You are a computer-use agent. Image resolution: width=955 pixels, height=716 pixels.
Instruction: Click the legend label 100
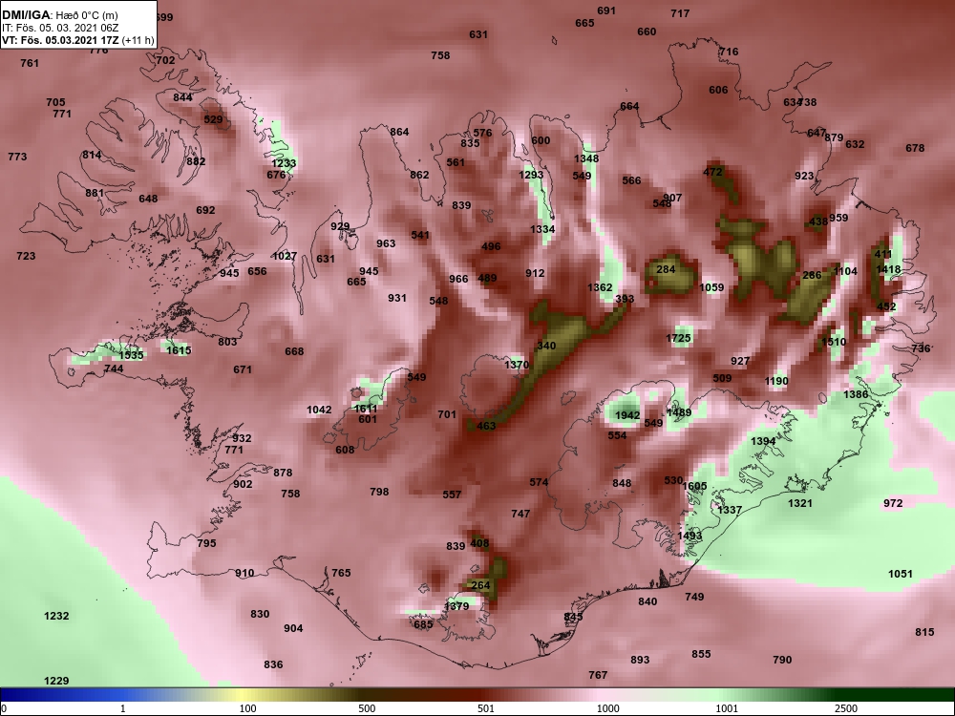[248, 708]
